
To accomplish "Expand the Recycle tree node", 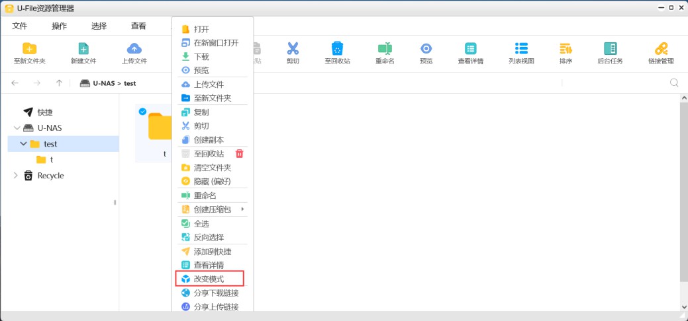I will pos(16,175).
